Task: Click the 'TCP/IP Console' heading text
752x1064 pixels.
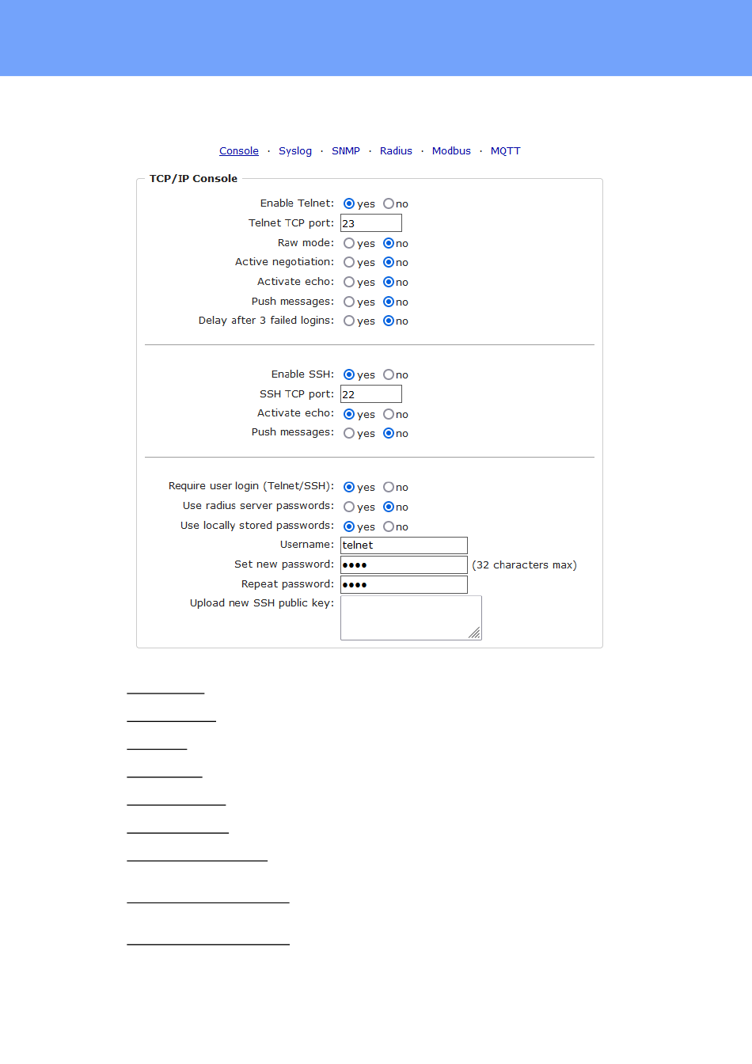Action: [x=193, y=178]
